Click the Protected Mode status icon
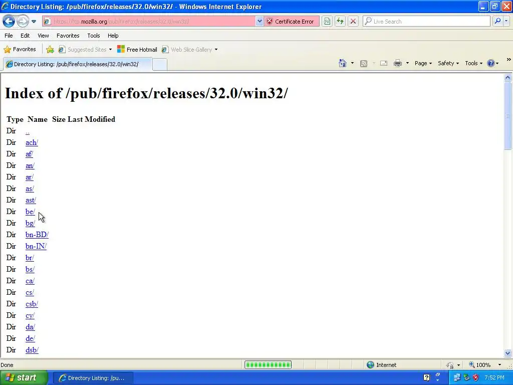This screenshot has width=513, height=385. click(x=450, y=365)
